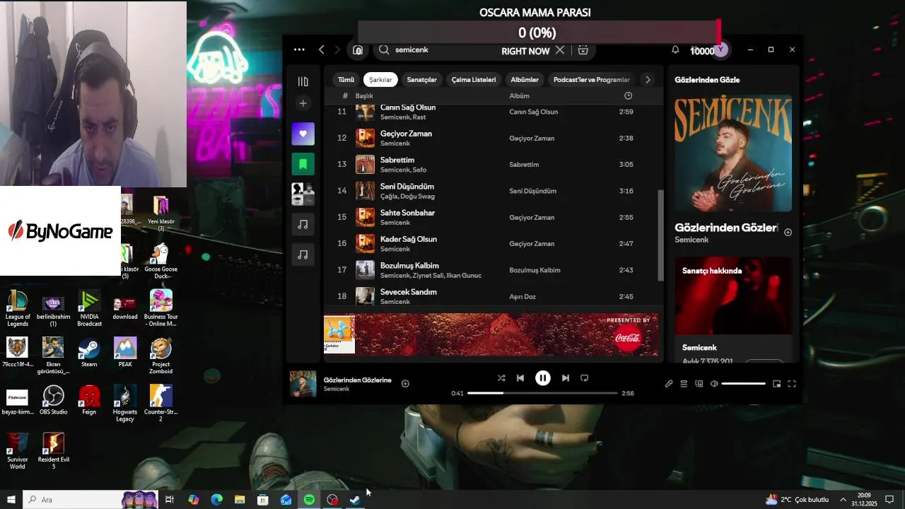Adjust Spotify volume slider
Viewport: 905px width, 509px height.
click(743, 384)
